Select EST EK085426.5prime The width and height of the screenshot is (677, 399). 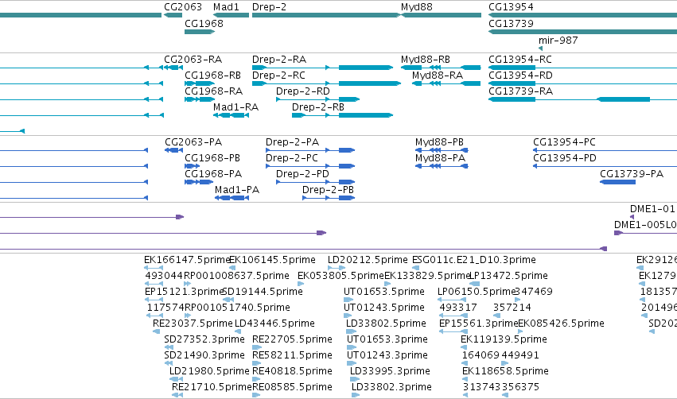(x=561, y=323)
